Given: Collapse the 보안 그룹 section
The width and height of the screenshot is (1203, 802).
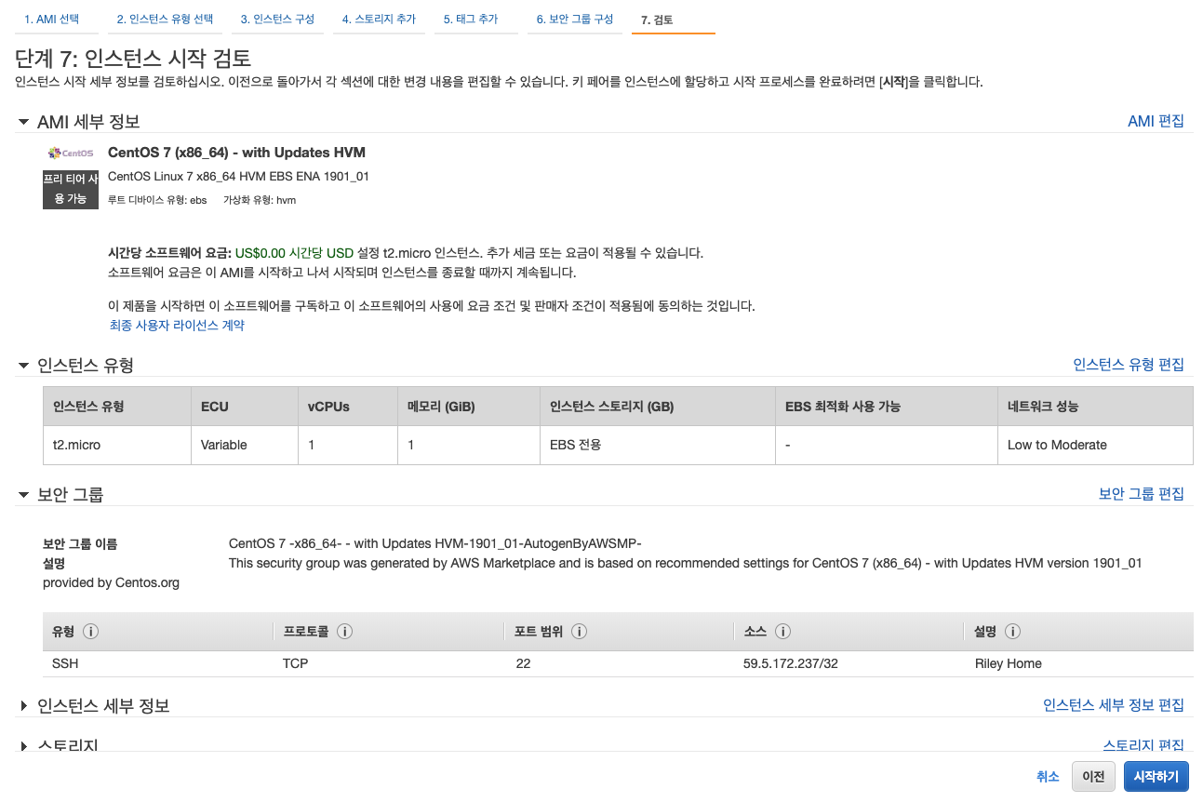Looking at the screenshot, I should pyautogui.click(x=23, y=493).
